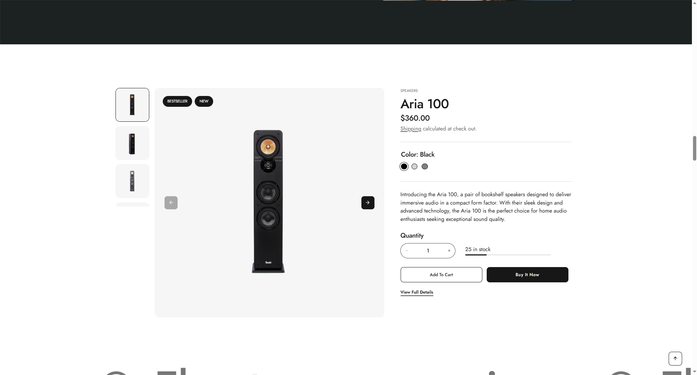This screenshot has width=697, height=375.
Task: Click the next image arrow button
Action: [368, 203]
